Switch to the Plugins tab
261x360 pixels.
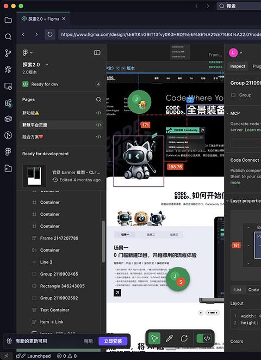click(257, 66)
